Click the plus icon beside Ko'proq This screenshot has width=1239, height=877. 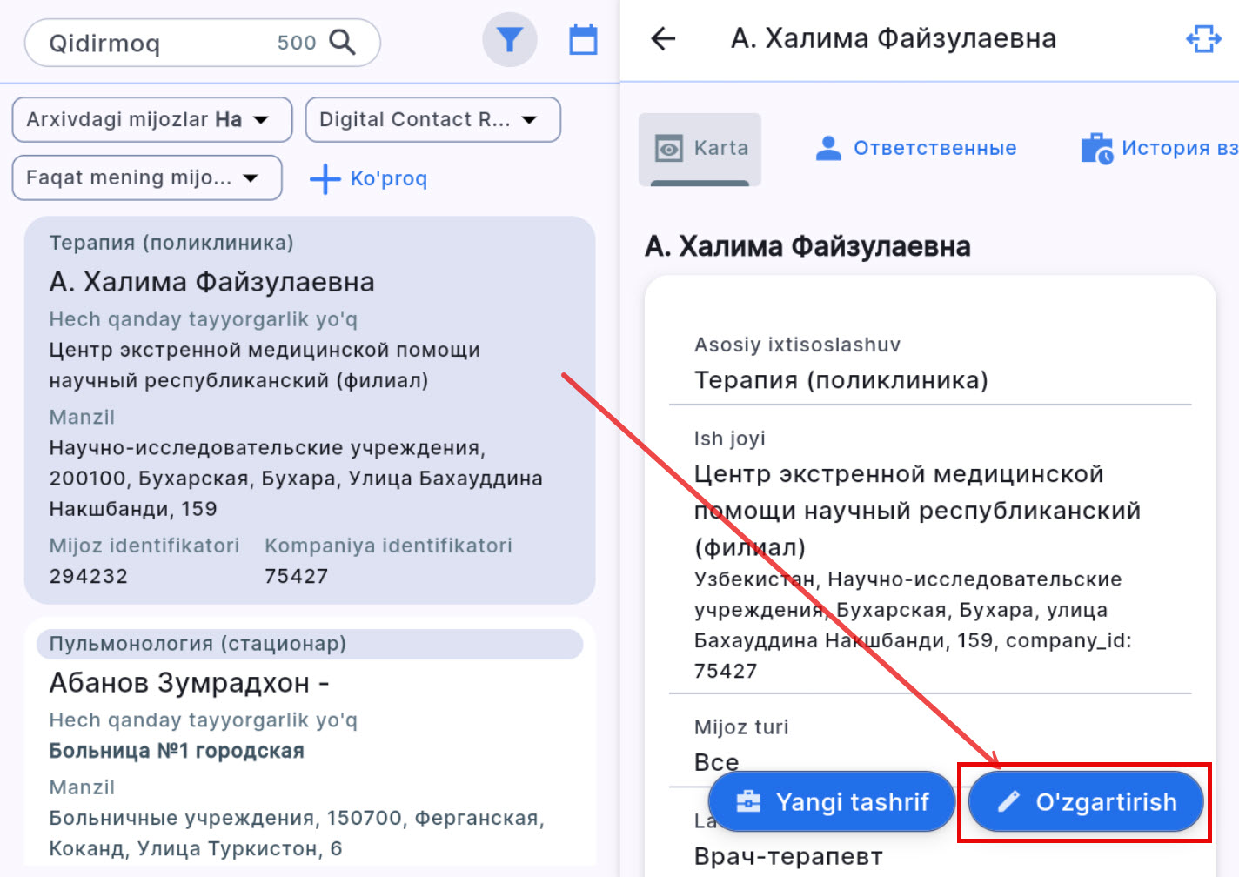[325, 179]
